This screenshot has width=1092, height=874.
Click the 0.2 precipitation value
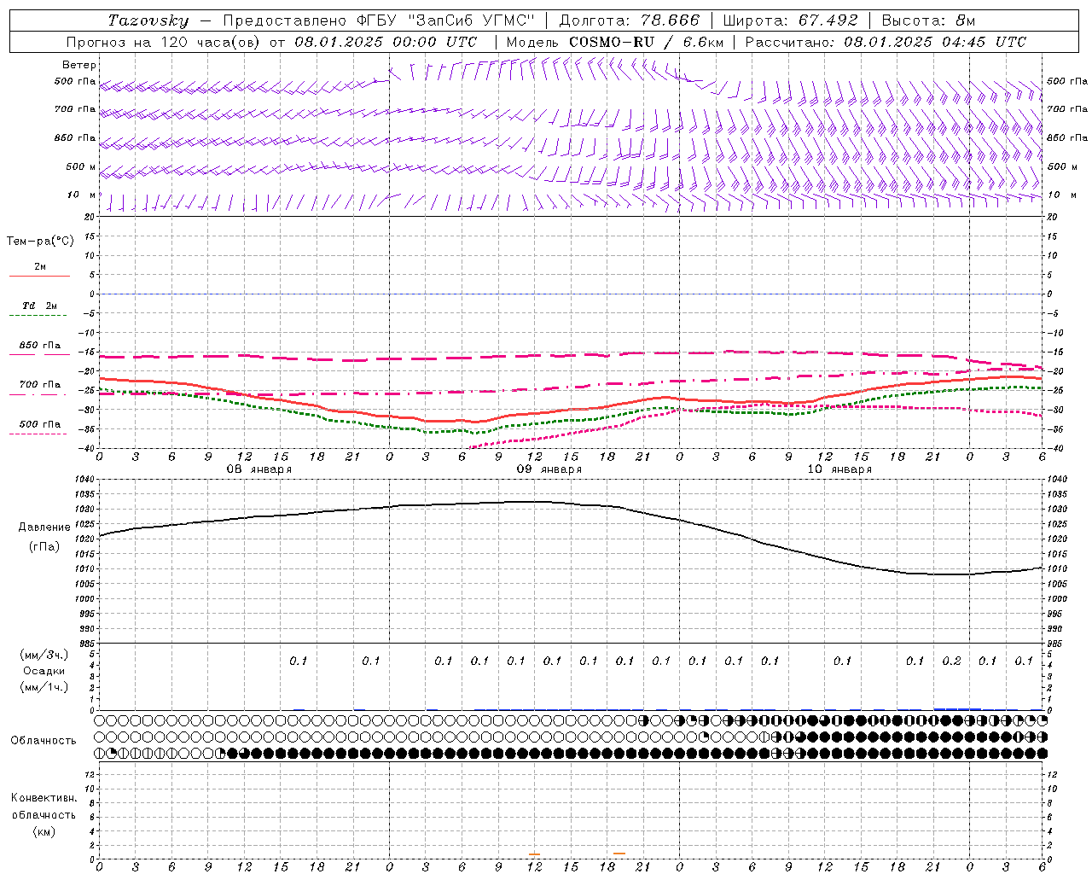pos(951,661)
